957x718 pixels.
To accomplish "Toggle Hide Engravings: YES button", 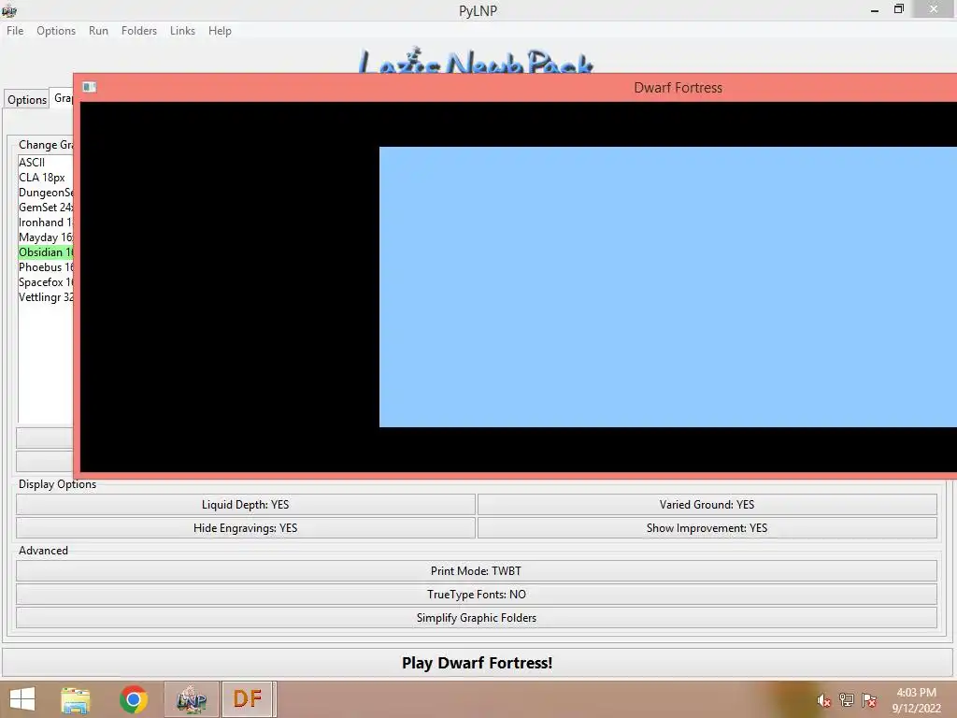I will 246,528.
